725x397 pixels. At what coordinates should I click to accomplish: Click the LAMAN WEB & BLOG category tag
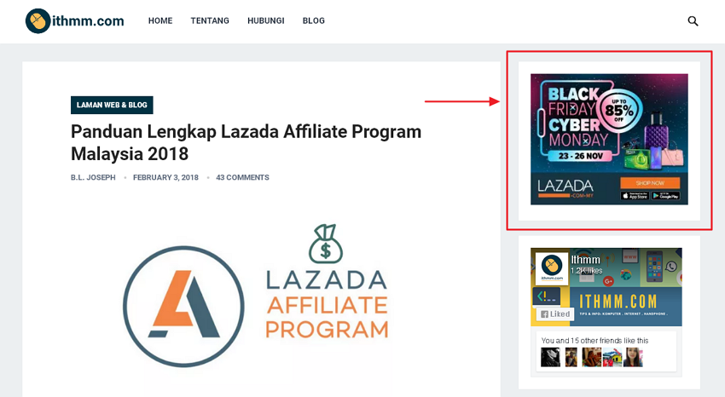(112, 106)
